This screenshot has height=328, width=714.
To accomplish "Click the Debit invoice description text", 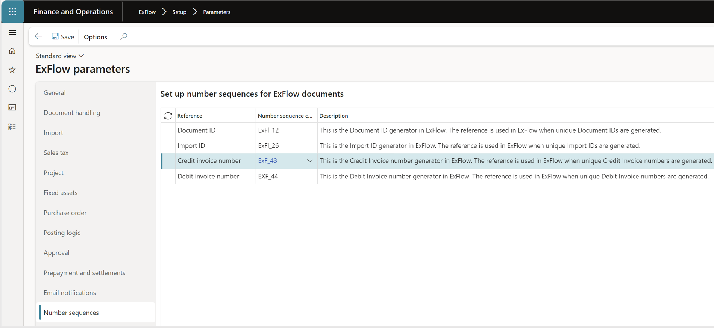I will tap(514, 176).
